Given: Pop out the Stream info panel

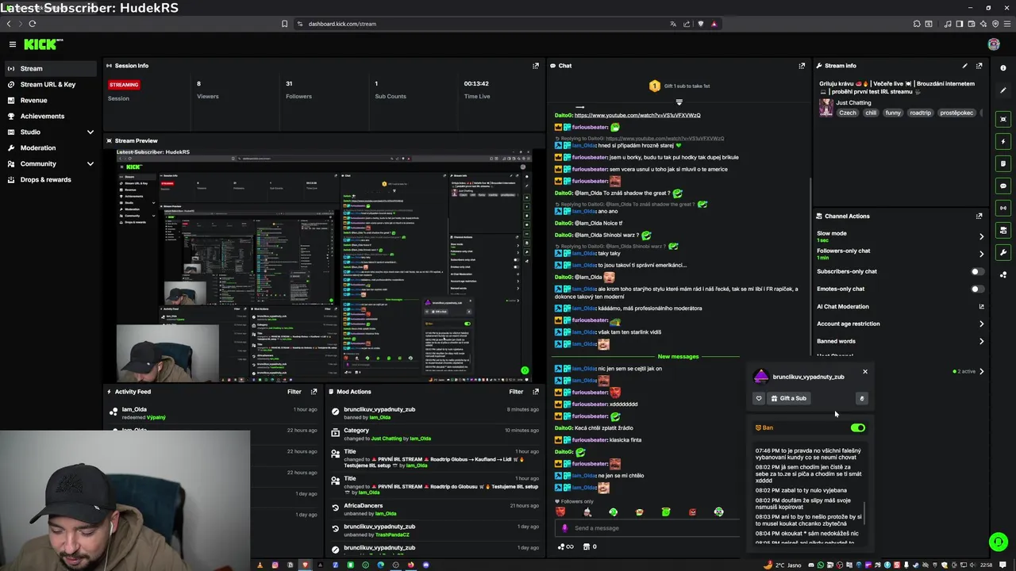Looking at the screenshot, I should pos(979,66).
